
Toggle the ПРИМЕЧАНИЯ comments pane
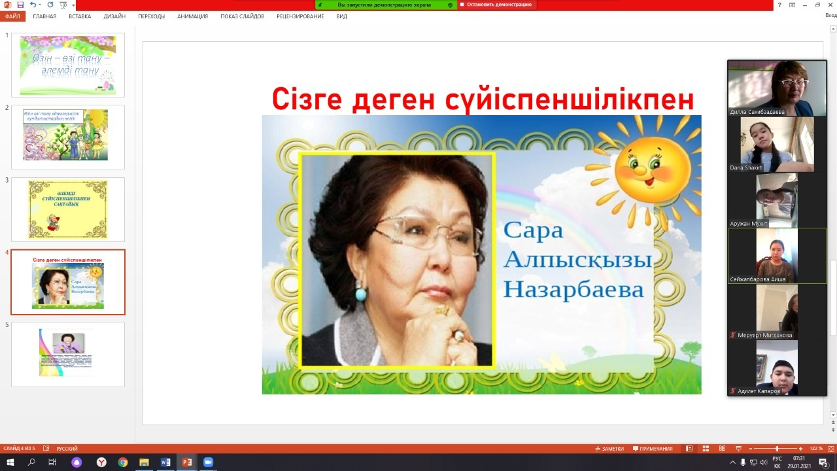click(x=652, y=449)
